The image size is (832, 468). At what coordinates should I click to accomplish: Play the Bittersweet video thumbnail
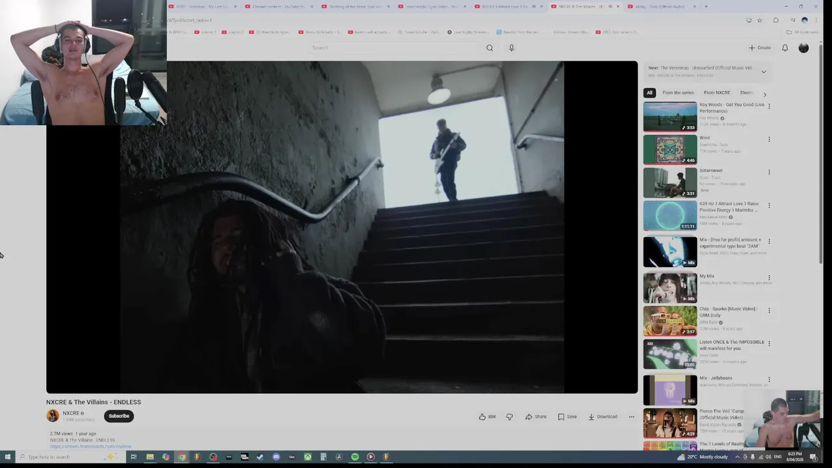pos(669,183)
